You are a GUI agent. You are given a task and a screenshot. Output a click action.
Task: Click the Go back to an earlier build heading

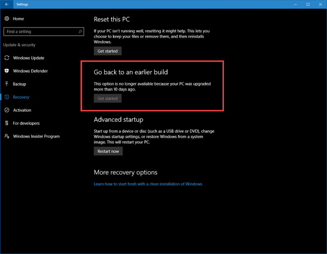(x=131, y=72)
